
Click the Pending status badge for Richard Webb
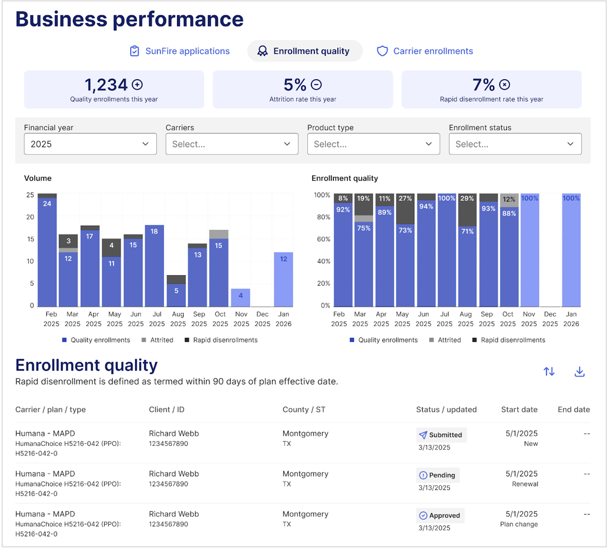pyautogui.click(x=438, y=475)
